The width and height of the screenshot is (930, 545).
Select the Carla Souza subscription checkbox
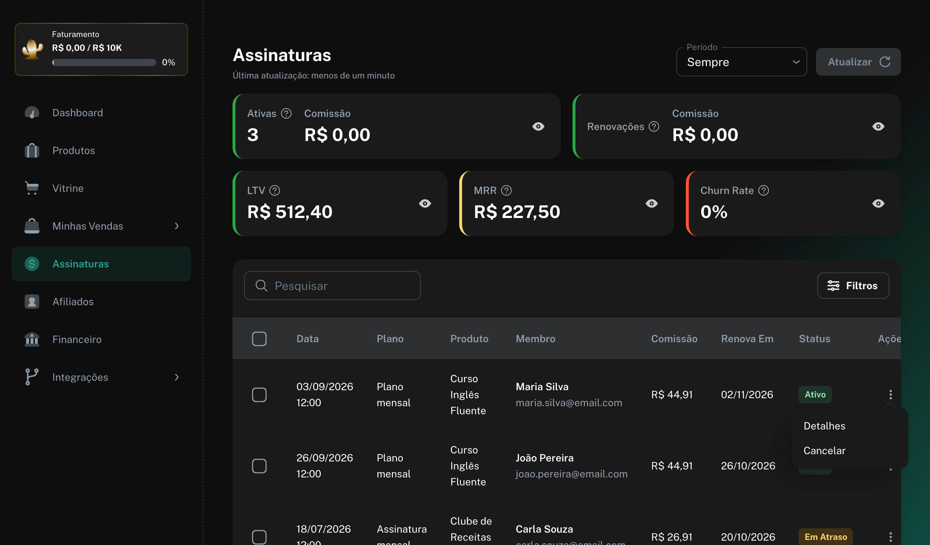pyautogui.click(x=259, y=537)
